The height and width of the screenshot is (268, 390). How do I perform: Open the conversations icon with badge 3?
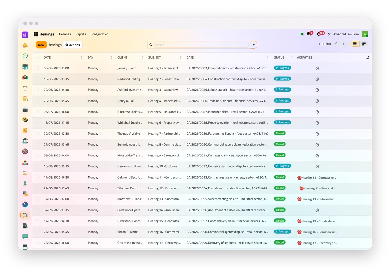pyautogui.click(x=309, y=34)
